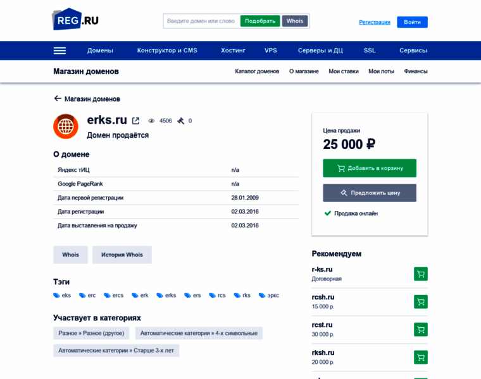Open Мои лоты
481x379 pixels.
pyautogui.click(x=381, y=71)
